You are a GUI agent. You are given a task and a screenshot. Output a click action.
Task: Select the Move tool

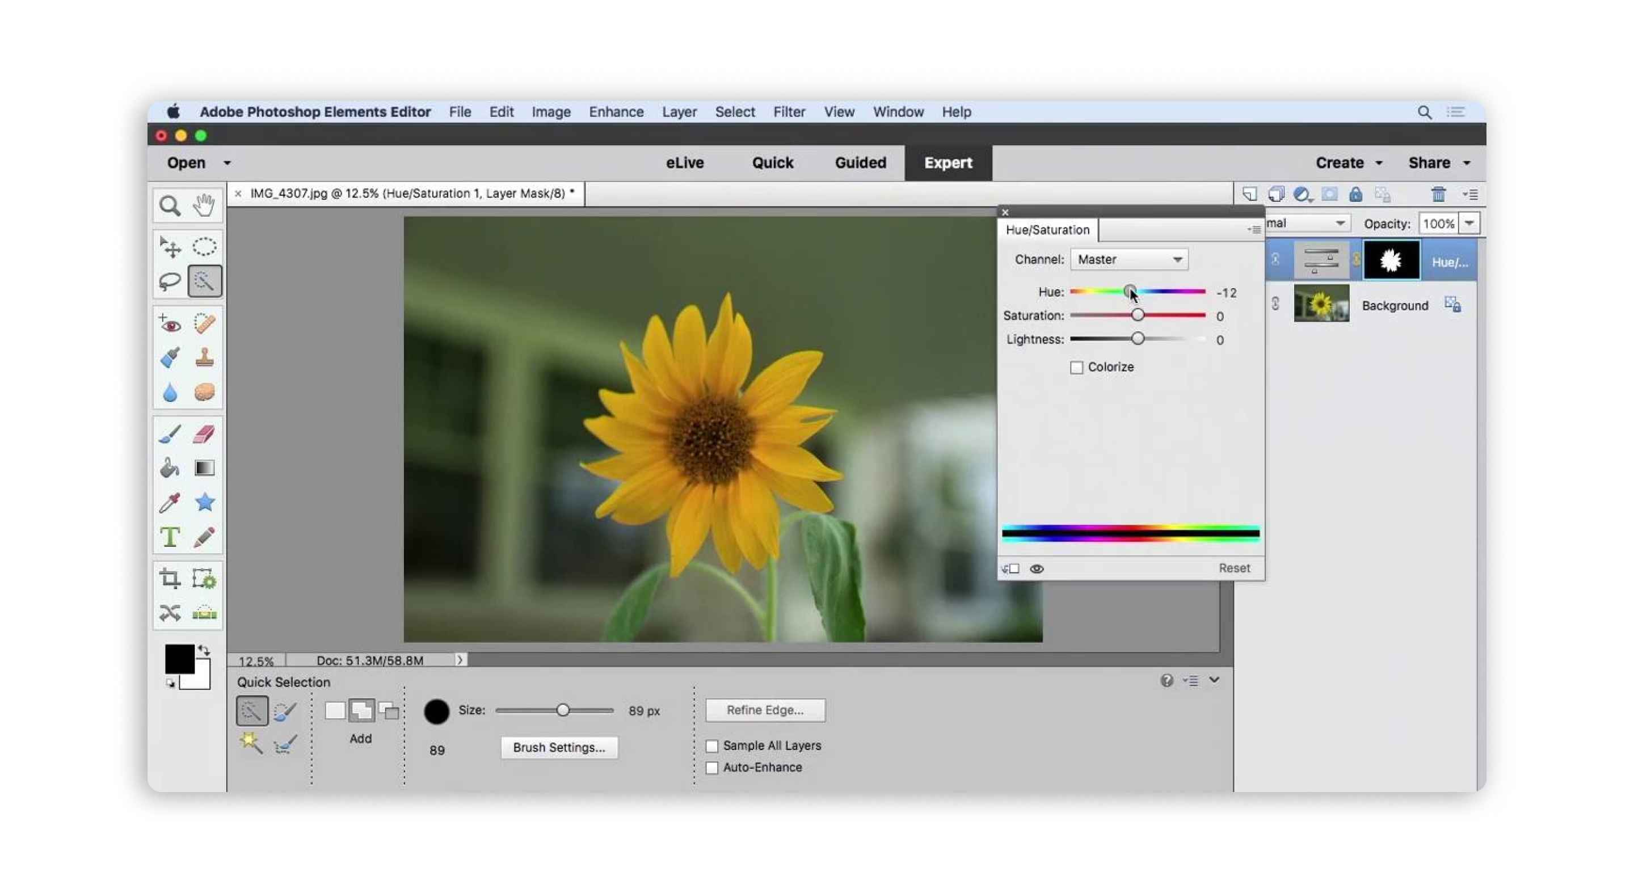pos(170,246)
